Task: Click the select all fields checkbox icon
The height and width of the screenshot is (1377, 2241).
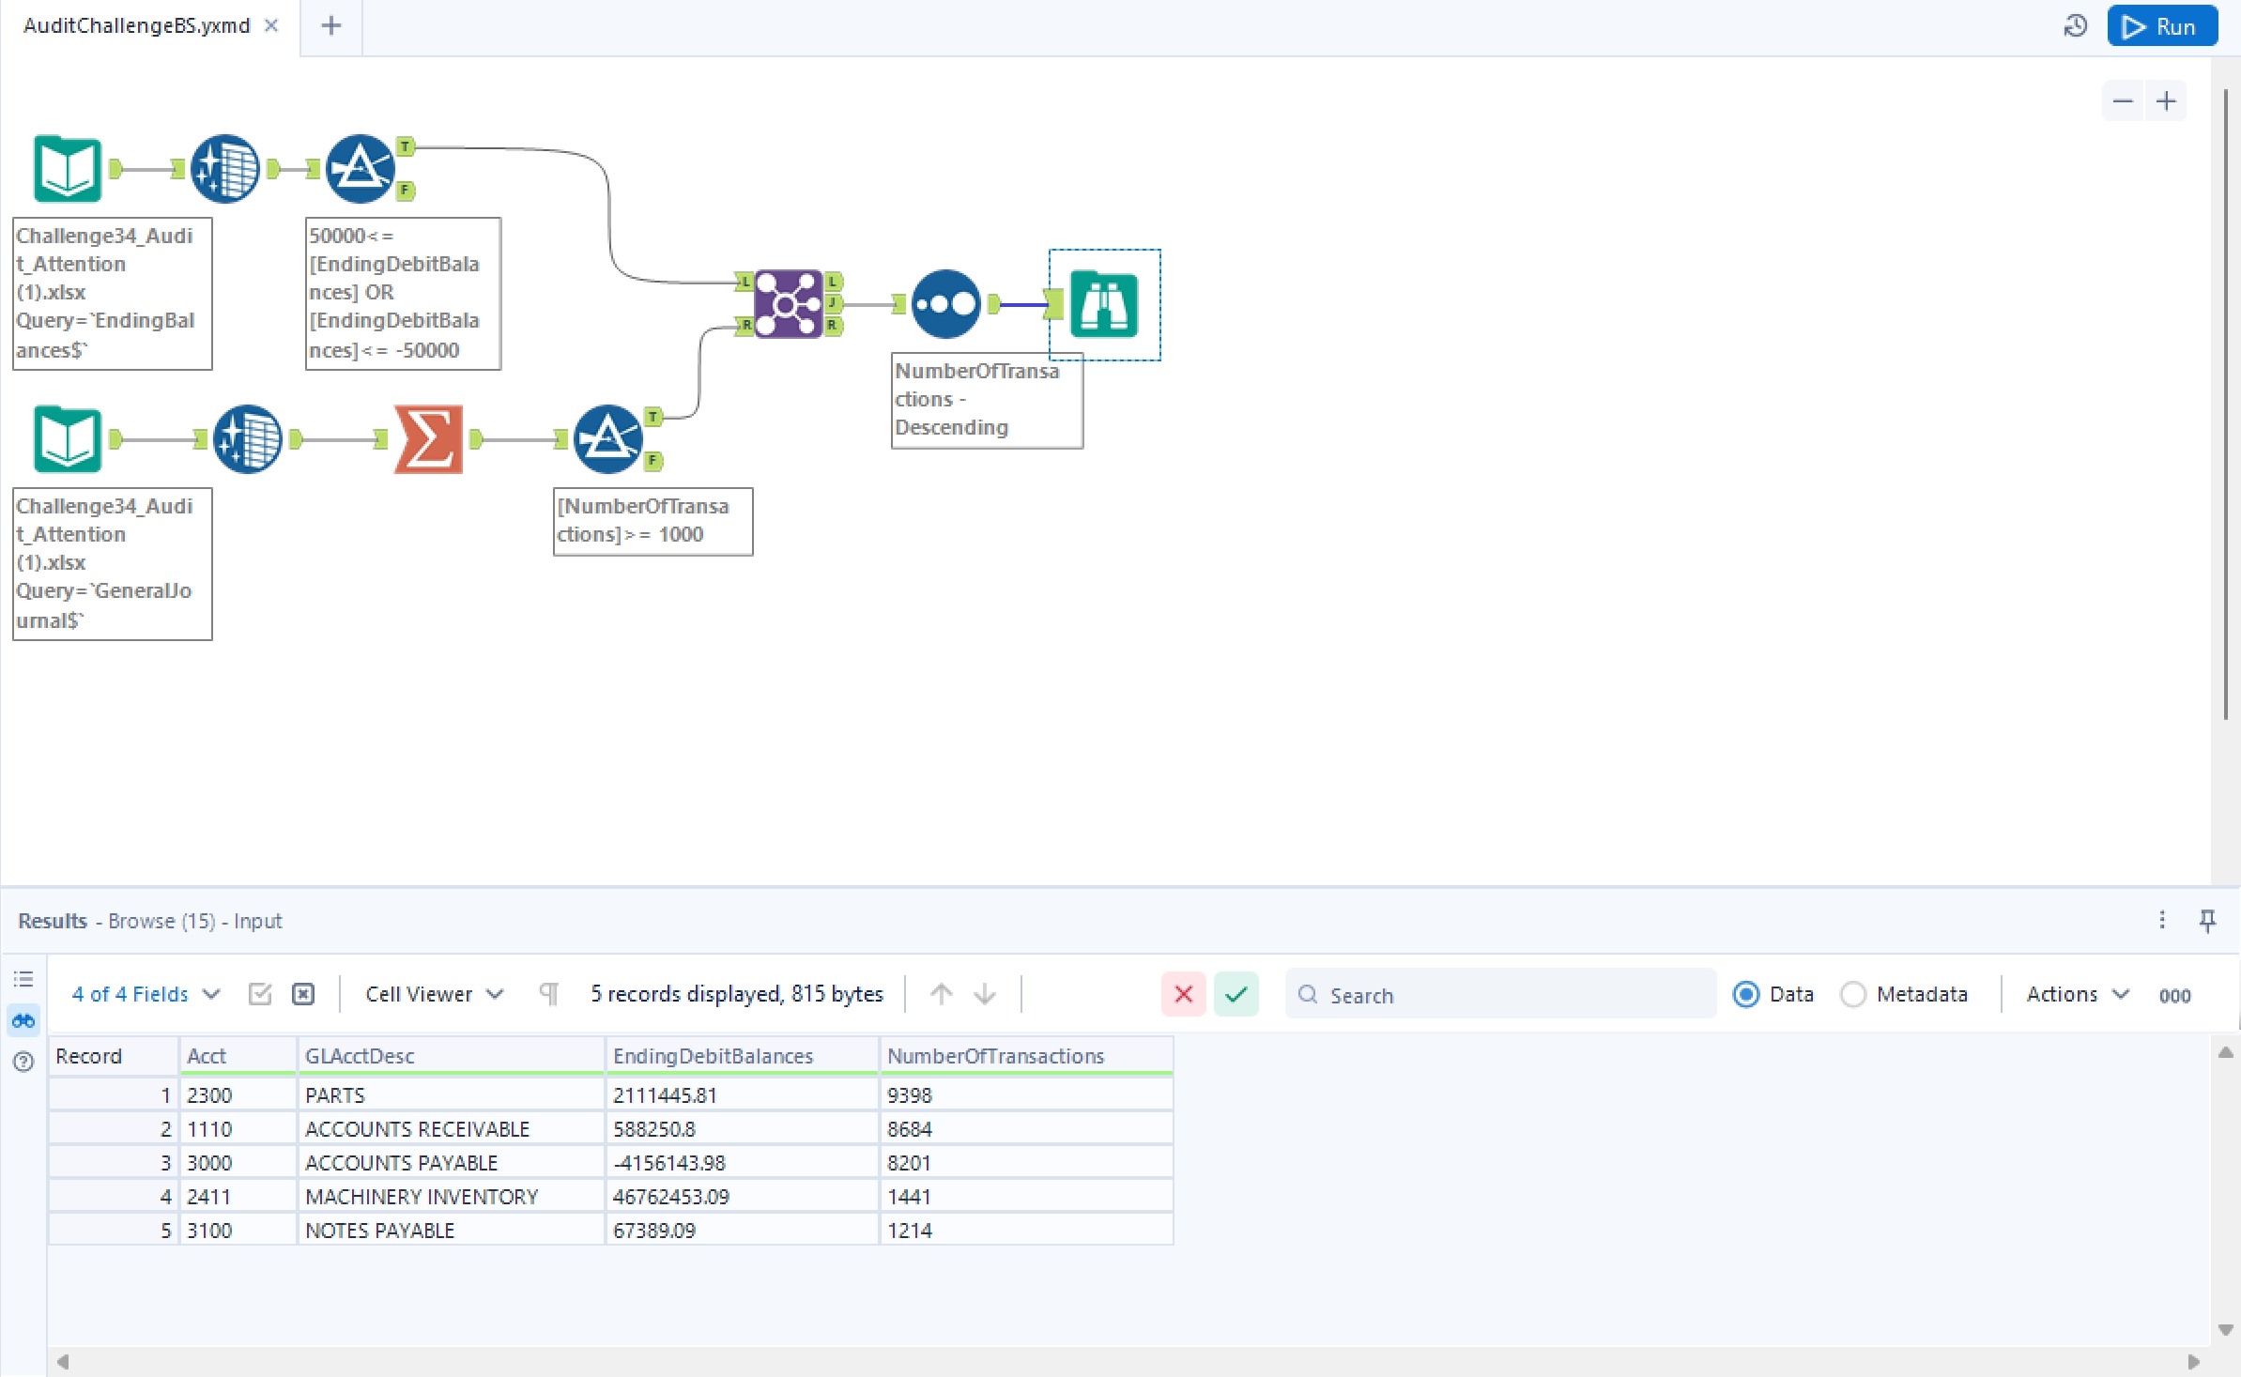Action: pos(260,994)
